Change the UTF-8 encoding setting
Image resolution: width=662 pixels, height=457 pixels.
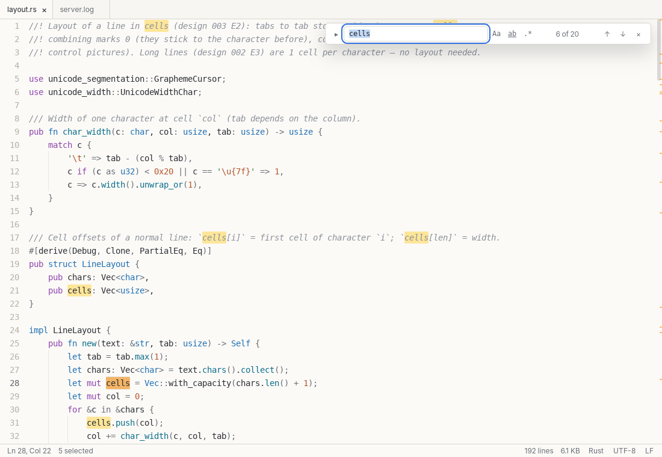click(x=624, y=450)
